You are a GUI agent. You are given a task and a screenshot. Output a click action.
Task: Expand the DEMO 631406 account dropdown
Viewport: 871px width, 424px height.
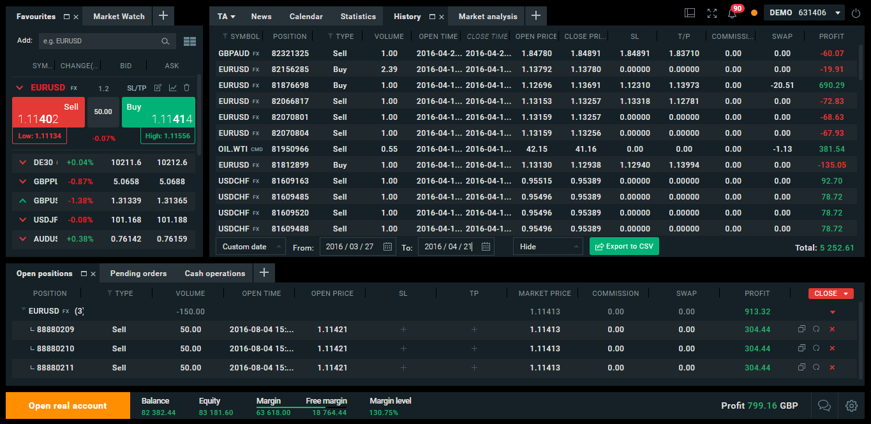(x=837, y=13)
